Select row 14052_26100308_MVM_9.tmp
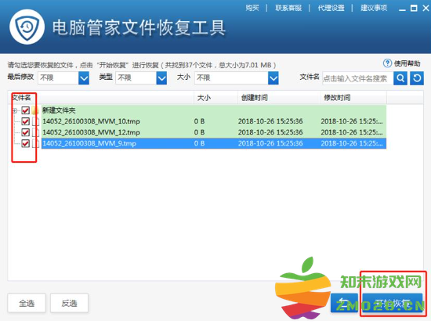 (214, 143)
